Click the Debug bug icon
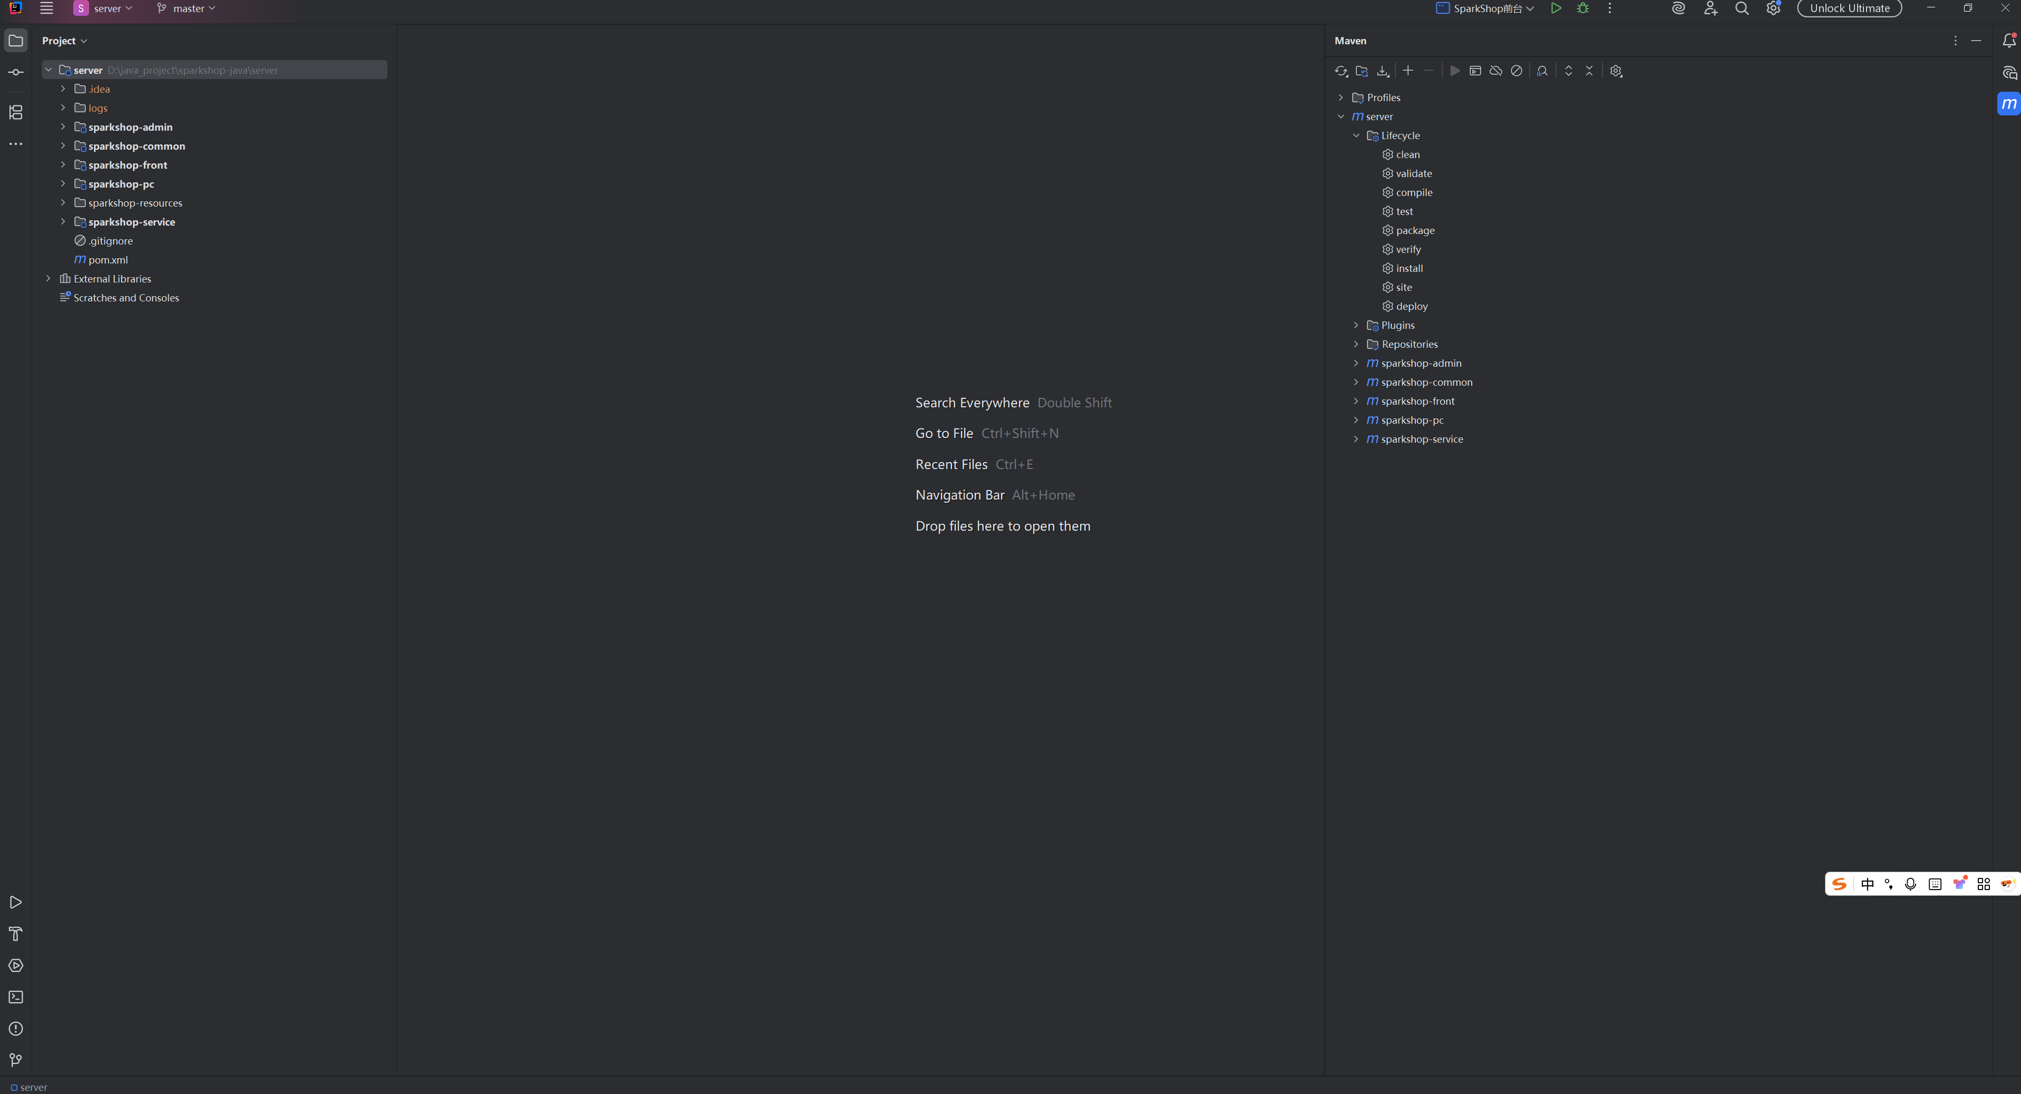The image size is (2021, 1094). click(1582, 8)
